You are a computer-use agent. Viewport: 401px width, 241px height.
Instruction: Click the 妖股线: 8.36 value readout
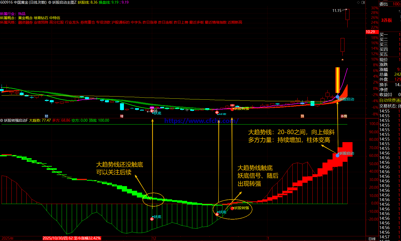[x=88, y=2]
